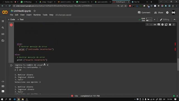Open the user account avatar

click(x=173, y=12)
